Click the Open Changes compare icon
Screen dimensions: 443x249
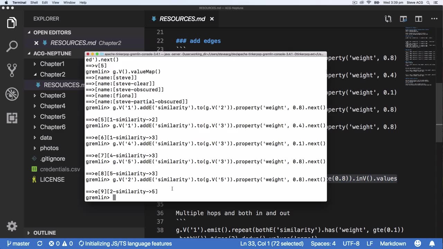(x=388, y=19)
